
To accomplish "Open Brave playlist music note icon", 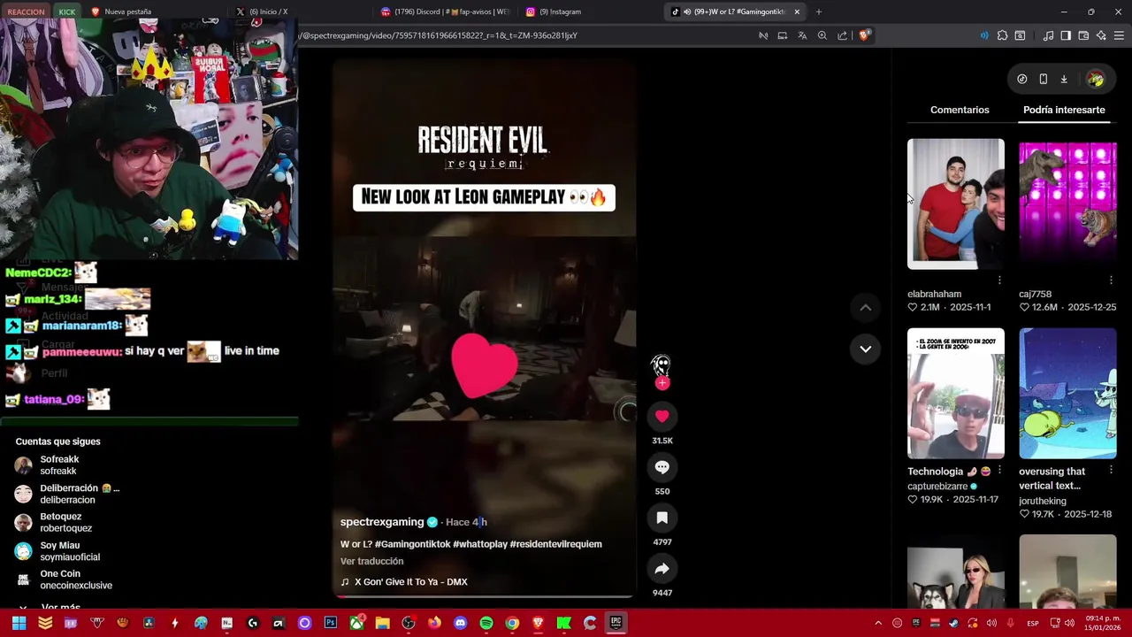I will [x=1048, y=35].
